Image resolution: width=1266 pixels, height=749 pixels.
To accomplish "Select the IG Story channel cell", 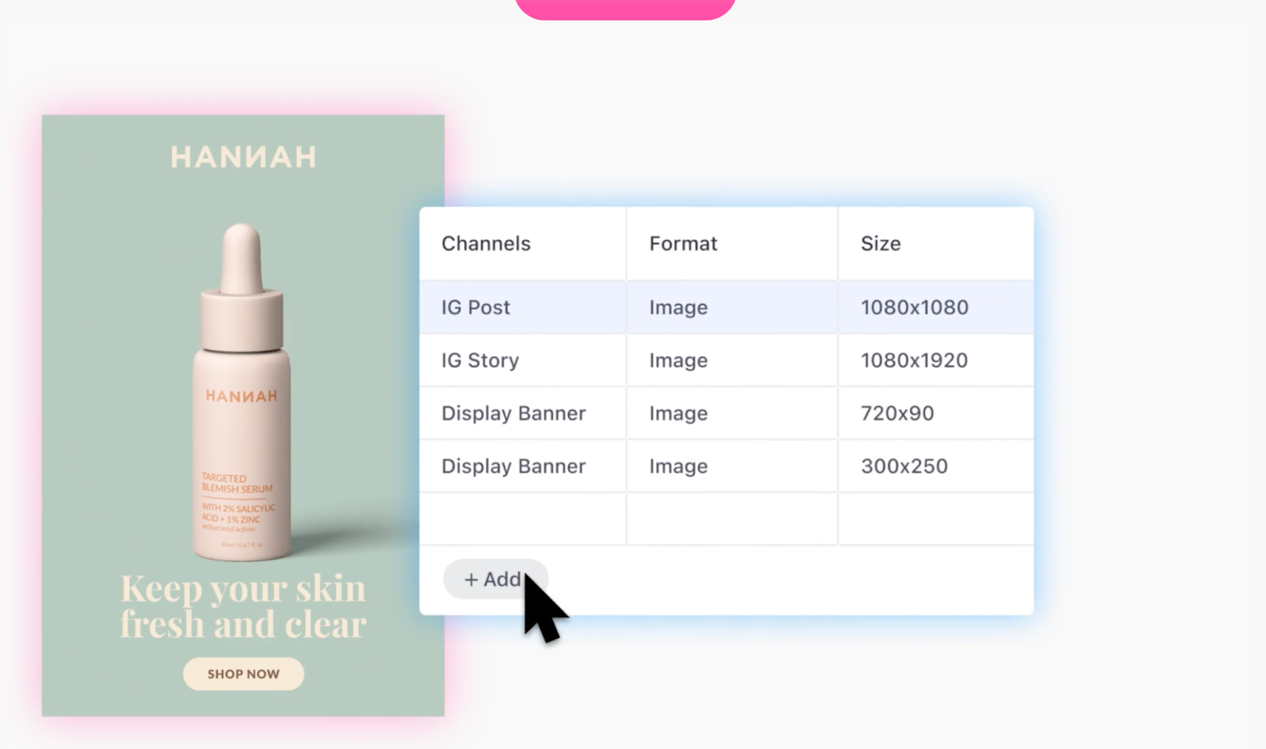I will [479, 360].
